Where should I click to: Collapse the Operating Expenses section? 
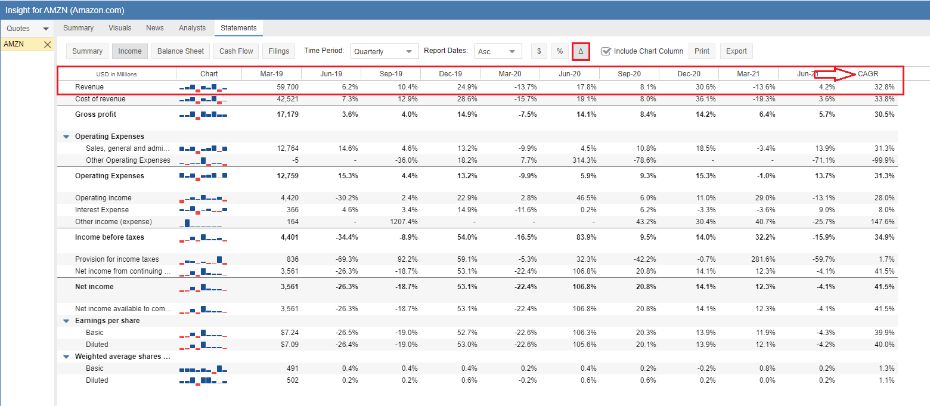[x=66, y=137]
